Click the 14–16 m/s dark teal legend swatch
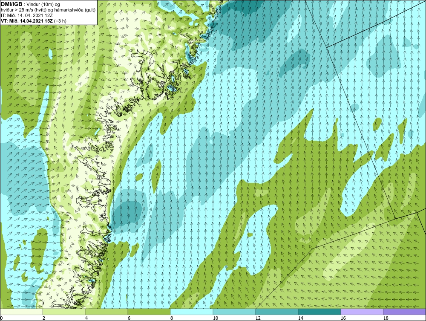The width and height of the screenshot is (426, 321). 319,312
